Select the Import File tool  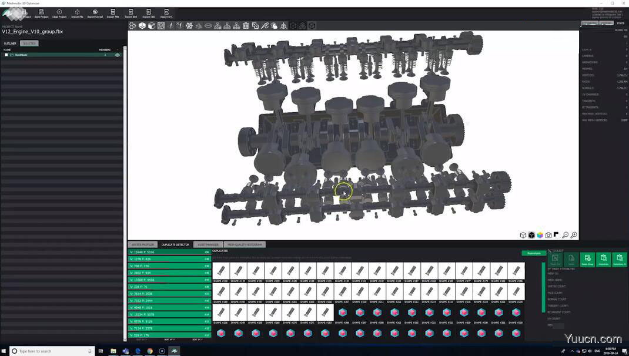[x=76, y=13]
